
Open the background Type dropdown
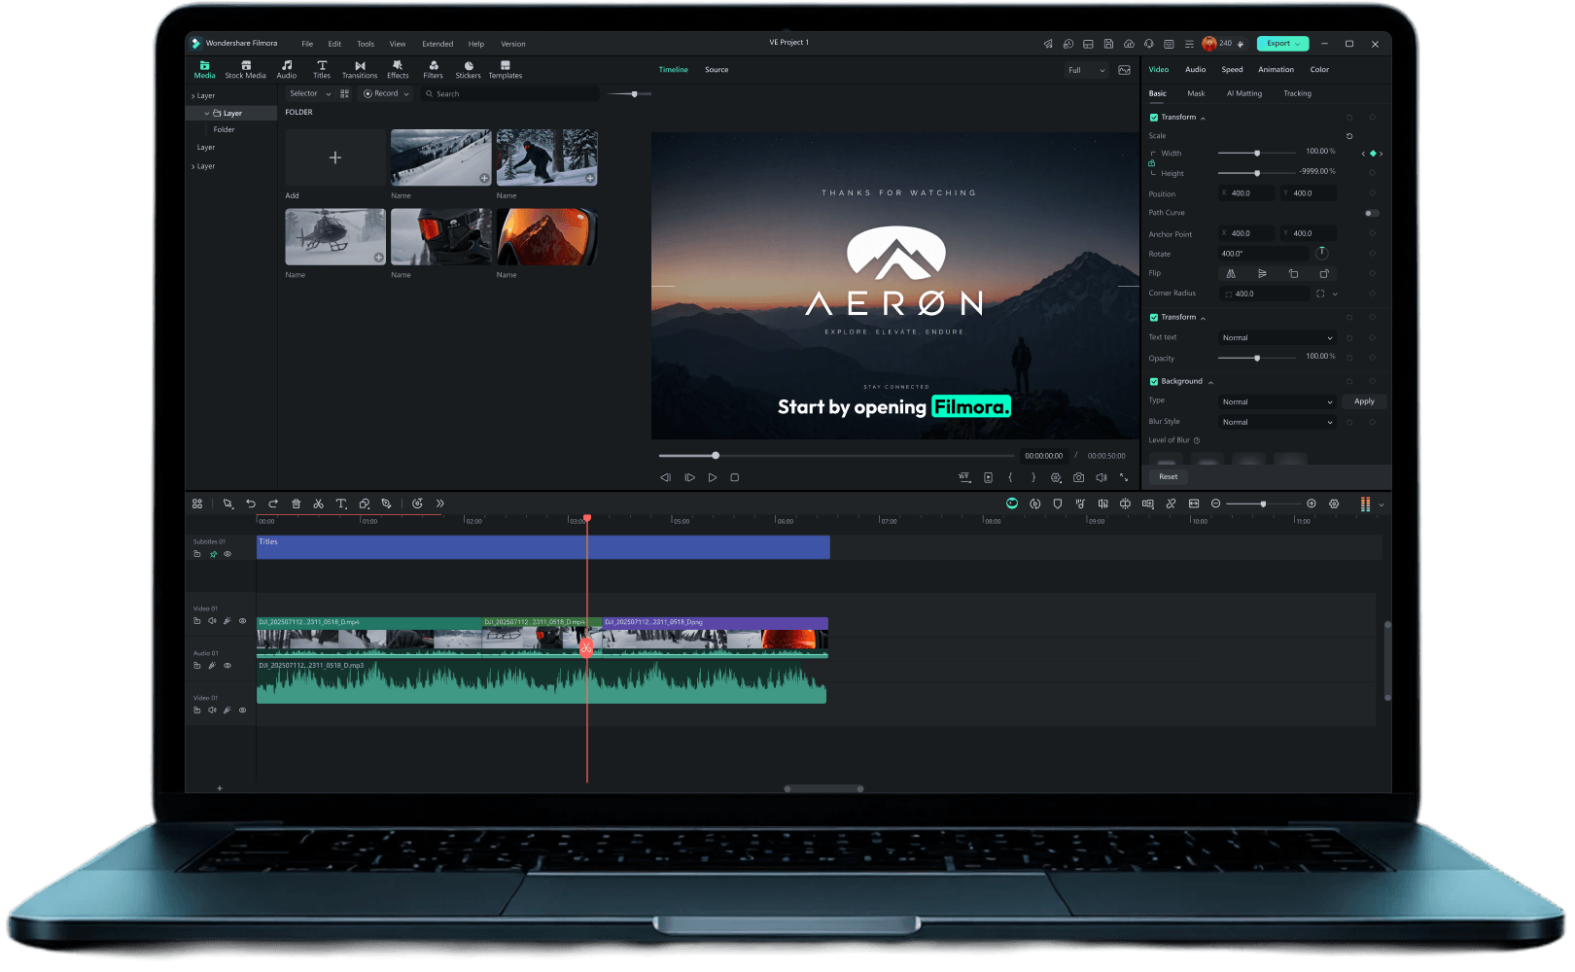(1277, 402)
